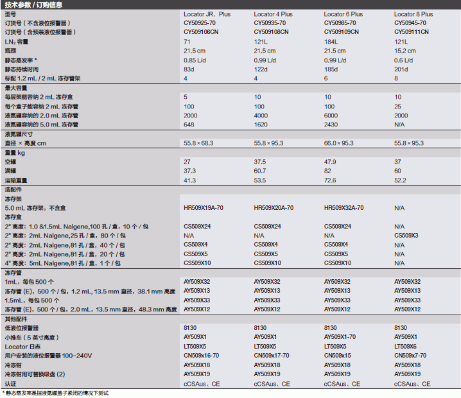The height and width of the screenshot is (398, 461).
Task: Click the 静态蒸发率 footnote text
Action: (x=55, y=394)
